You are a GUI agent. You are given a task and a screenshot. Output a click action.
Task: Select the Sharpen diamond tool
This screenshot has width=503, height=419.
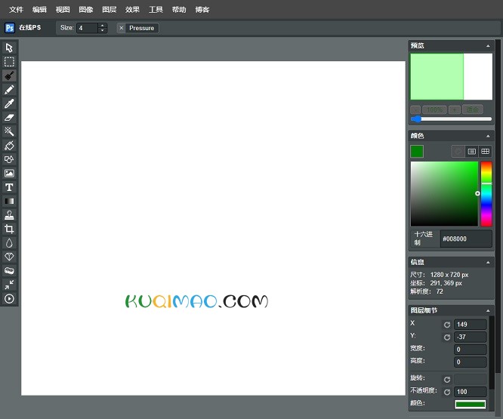pyautogui.click(x=9, y=257)
